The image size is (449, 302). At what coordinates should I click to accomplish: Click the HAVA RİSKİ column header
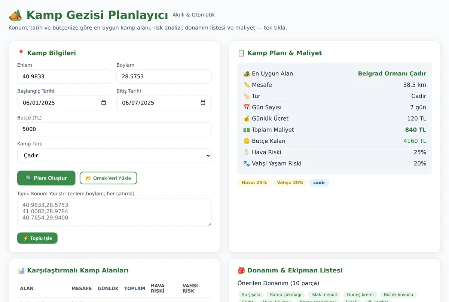click(158, 288)
